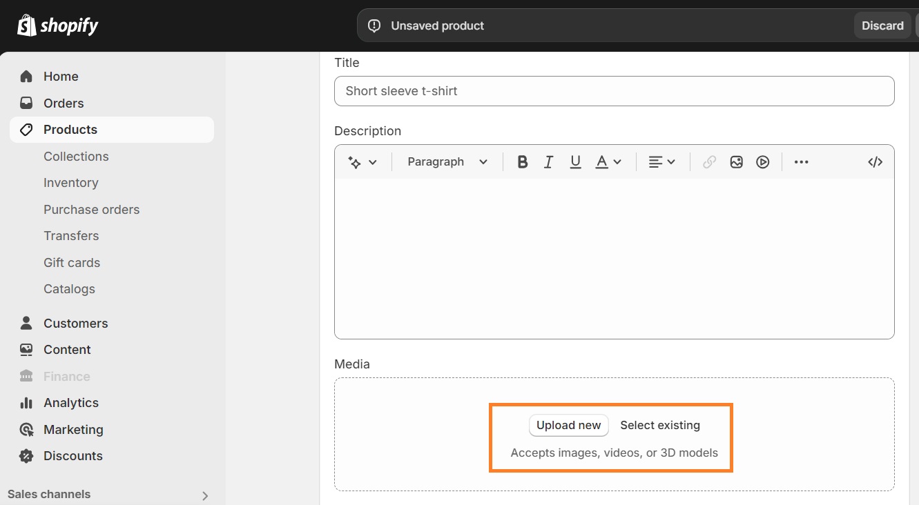
Task: Open the text alignment dropdown
Action: pyautogui.click(x=661, y=161)
